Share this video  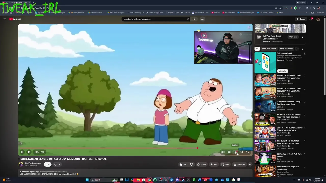(x=201, y=164)
